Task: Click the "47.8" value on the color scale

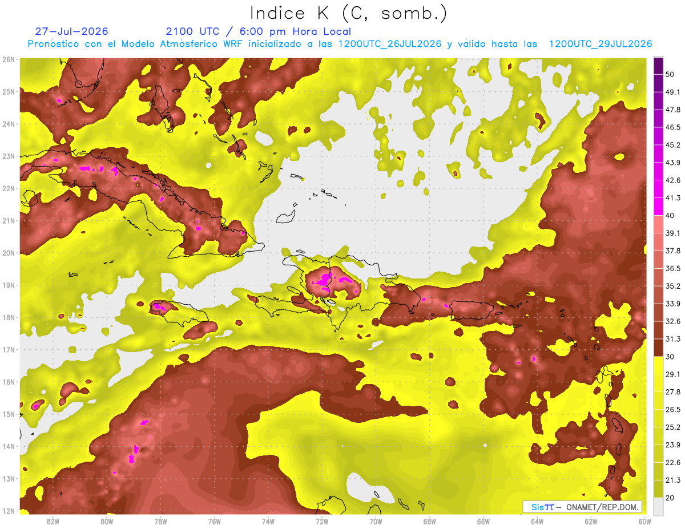Action: coord(673,110)
